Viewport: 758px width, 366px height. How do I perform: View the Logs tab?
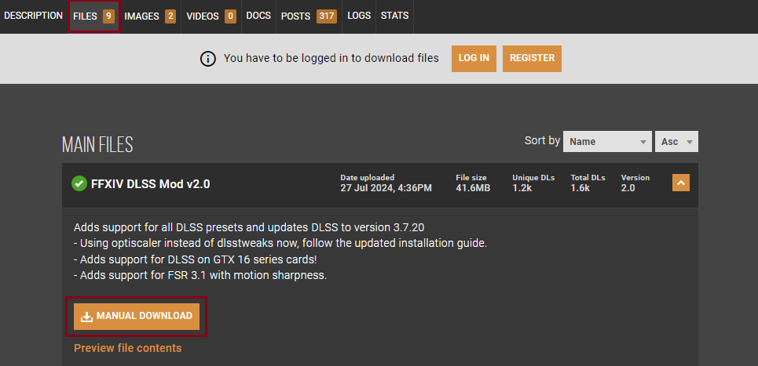pos(359,16)
